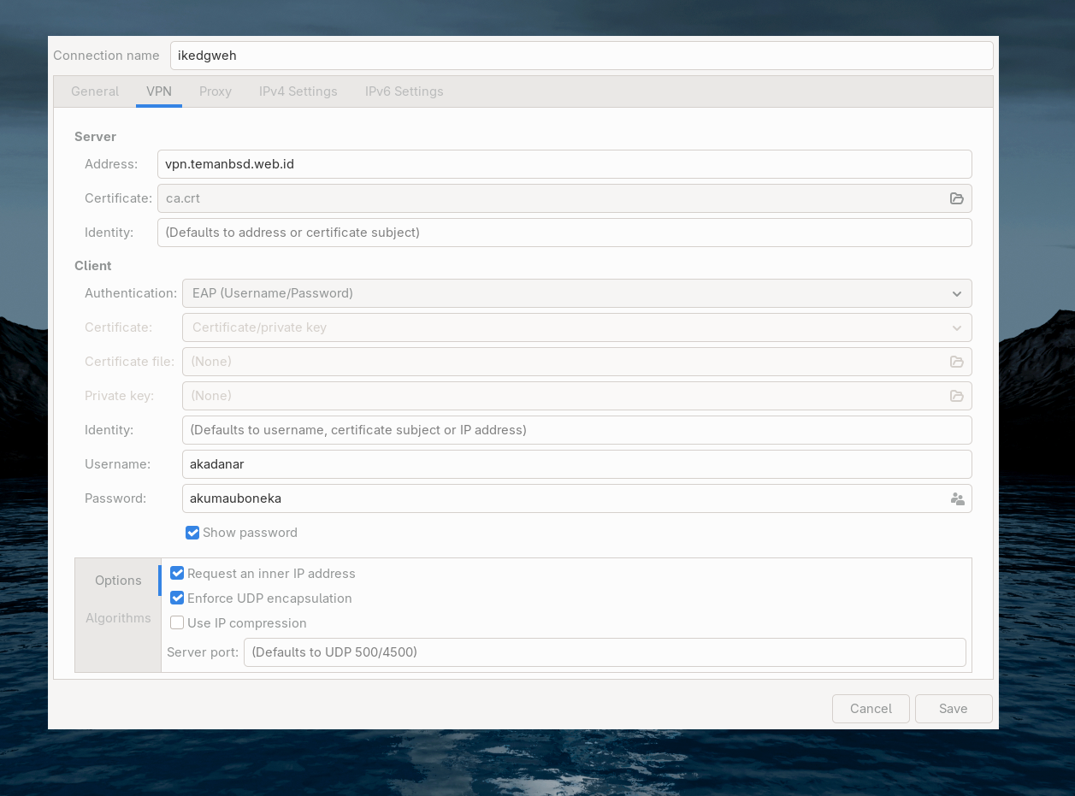Click the Cancel button

pyautogui.click(x=871, y=709)
